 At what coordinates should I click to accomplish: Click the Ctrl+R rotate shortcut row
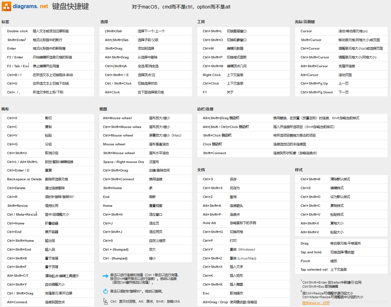[48, 197]
